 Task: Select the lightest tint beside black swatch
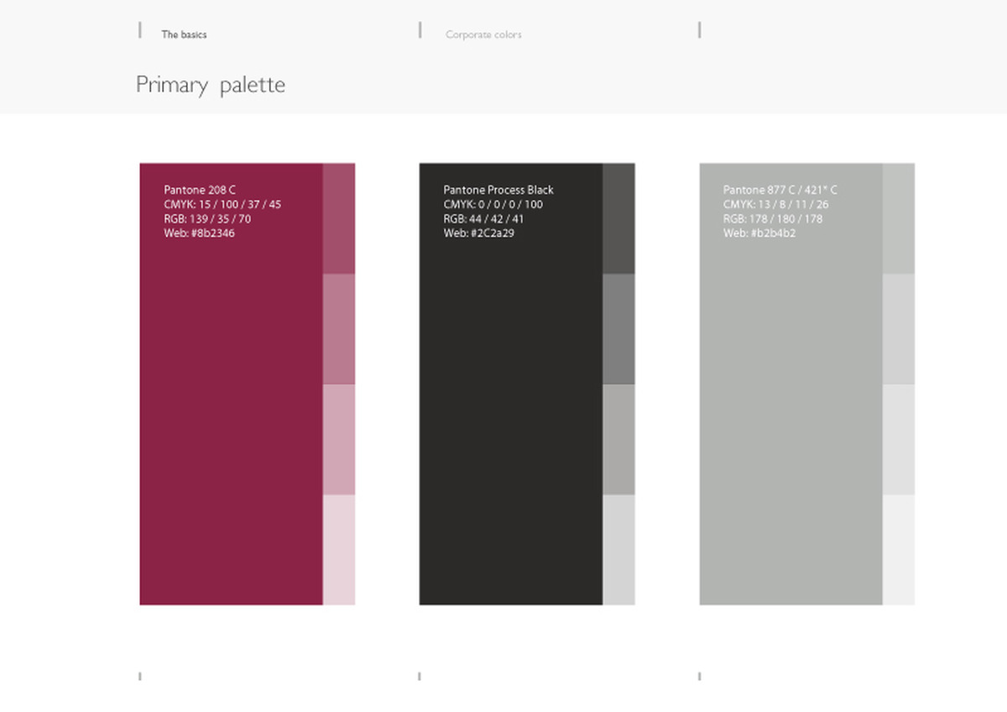[618, 550]
